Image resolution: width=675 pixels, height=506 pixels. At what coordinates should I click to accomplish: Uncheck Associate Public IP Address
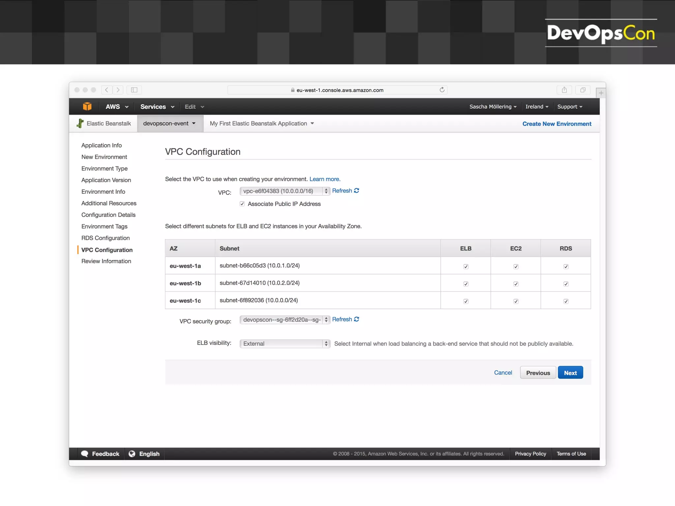[x=242, y=204]
